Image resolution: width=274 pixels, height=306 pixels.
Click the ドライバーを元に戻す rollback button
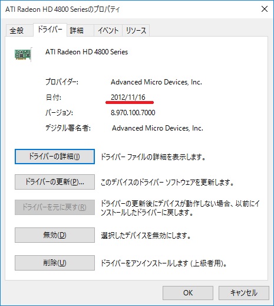point(55,207)
